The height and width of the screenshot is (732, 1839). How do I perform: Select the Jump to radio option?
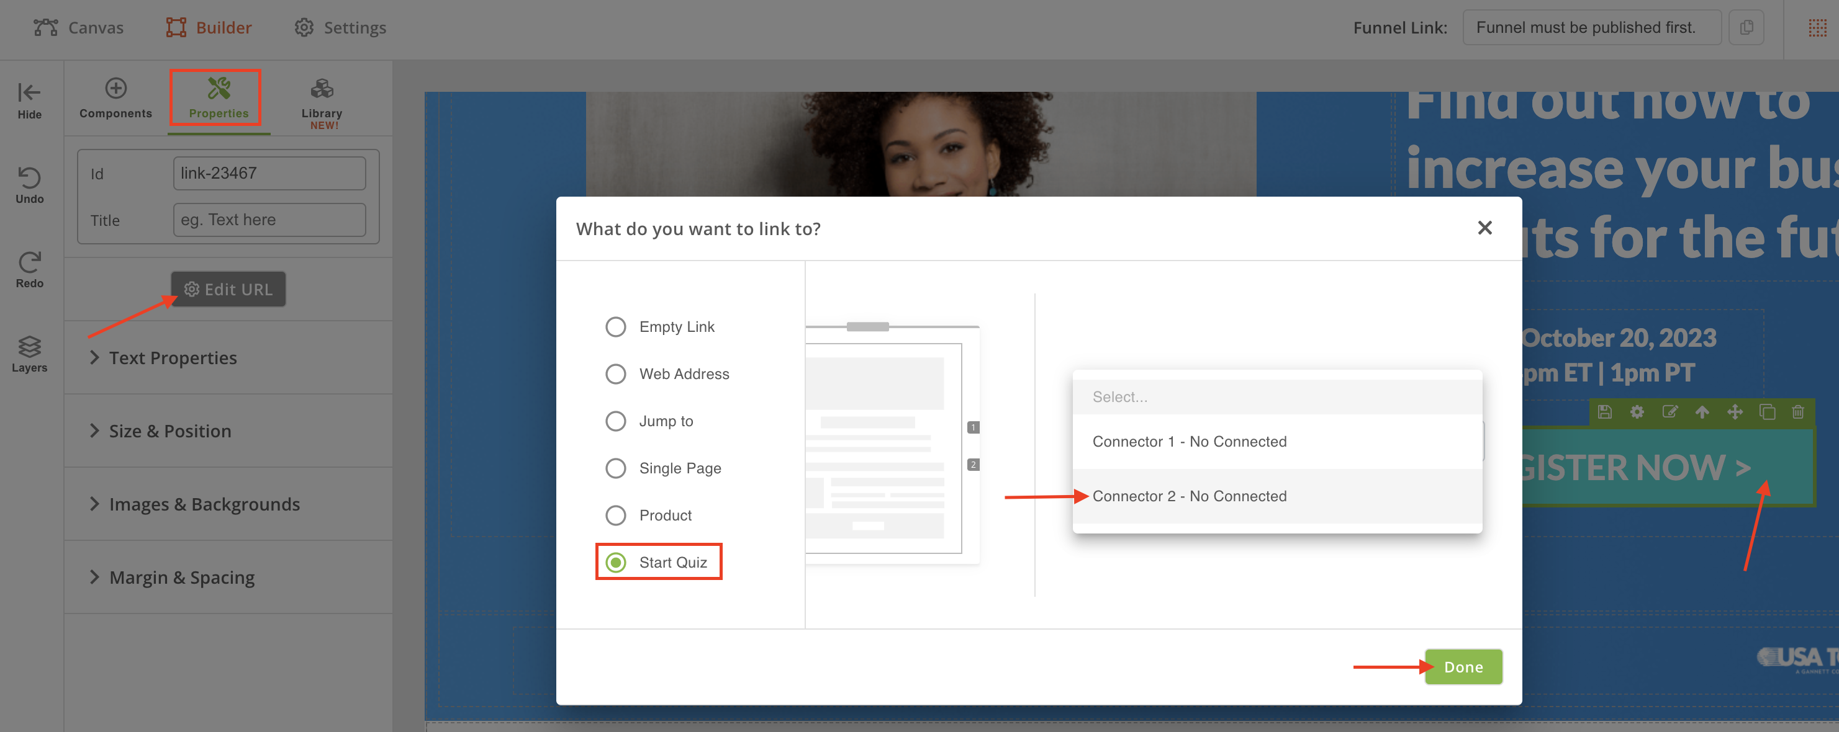point(615,421)
